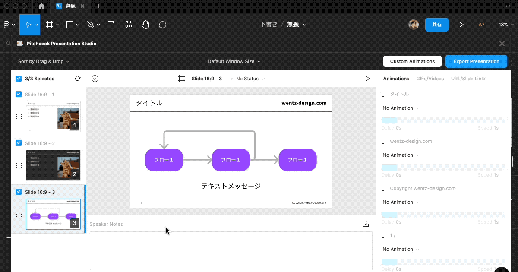Click the import speaker notes icon

coord(366,223)
